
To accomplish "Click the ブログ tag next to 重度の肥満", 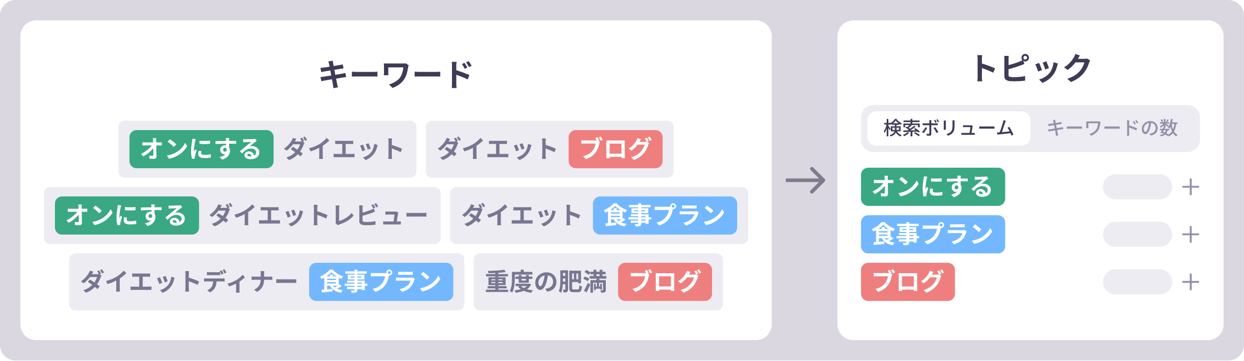I will click(664, 282).
